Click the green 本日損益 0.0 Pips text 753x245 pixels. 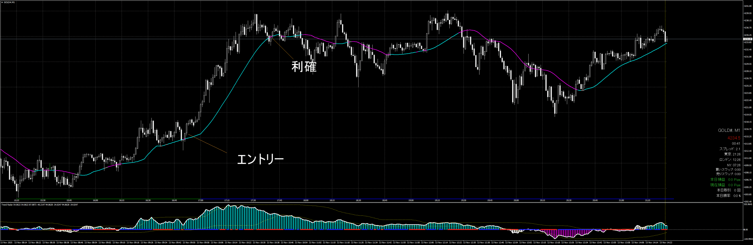coord(725,180)
